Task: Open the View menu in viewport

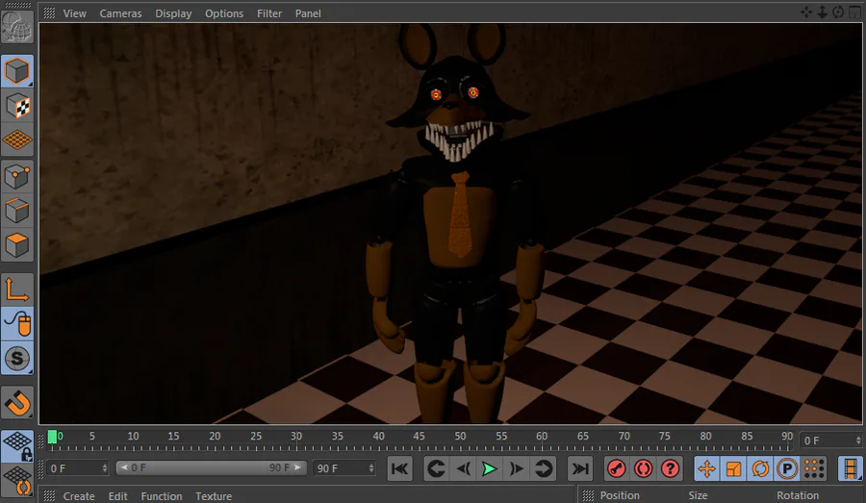Action: tap(74, 13)
